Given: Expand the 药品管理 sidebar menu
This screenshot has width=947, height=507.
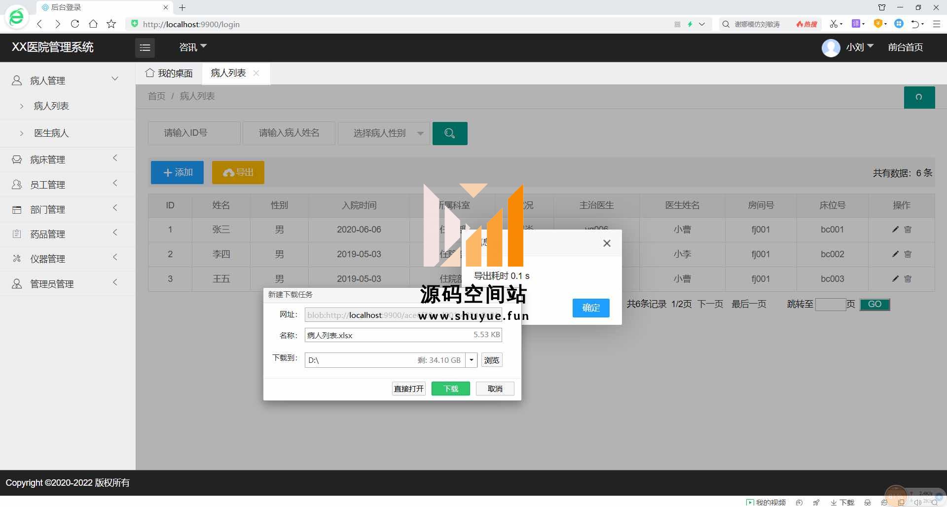Looking at the screenshot, I should pyautogui.click(x=67, y=234).
